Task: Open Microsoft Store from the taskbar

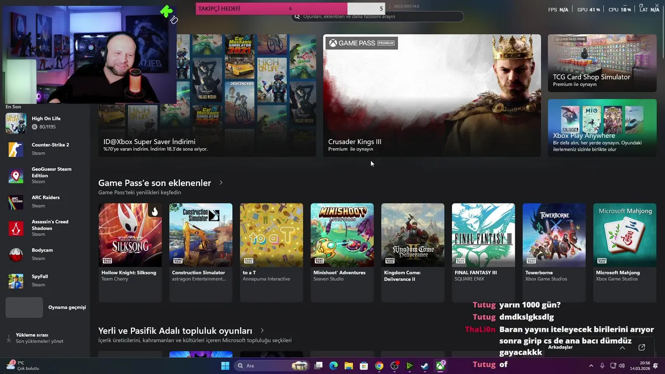Action: (364, 366)
